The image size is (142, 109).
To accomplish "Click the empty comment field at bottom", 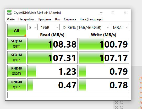I will 68,95.
